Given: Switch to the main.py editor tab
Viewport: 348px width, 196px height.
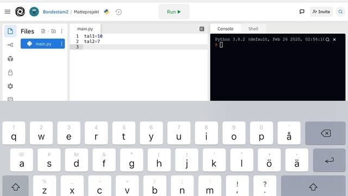Looking at the screenshot, I should [85, 29].
